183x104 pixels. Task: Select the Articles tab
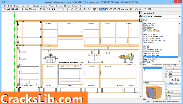click(148, 13)
